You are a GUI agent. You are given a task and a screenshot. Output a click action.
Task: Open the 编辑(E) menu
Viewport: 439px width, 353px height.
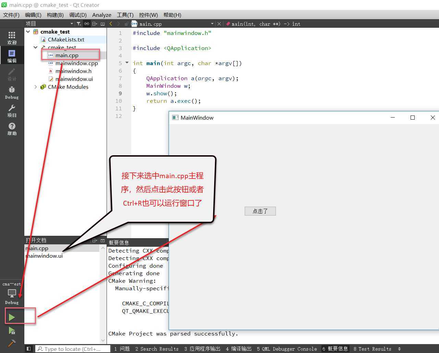(x=33, y=15)
